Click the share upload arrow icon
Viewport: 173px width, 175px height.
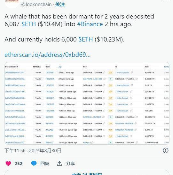59,164
